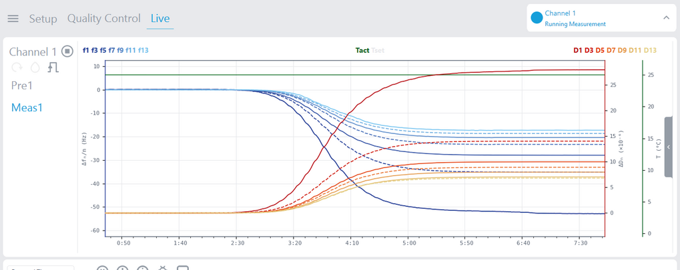
Task: Click the circular arrow restart icon
Action: pyautogui.click(x=17, y=67)
